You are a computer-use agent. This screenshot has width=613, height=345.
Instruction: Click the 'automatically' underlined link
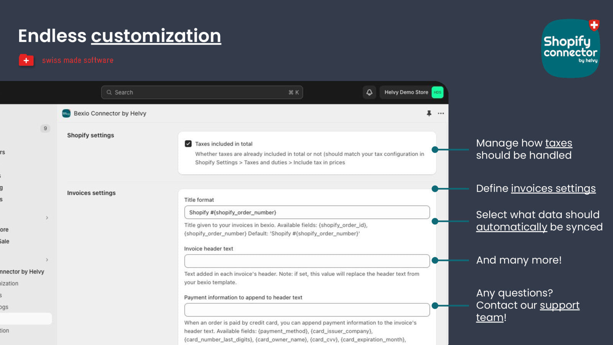[x=511, y=227]
